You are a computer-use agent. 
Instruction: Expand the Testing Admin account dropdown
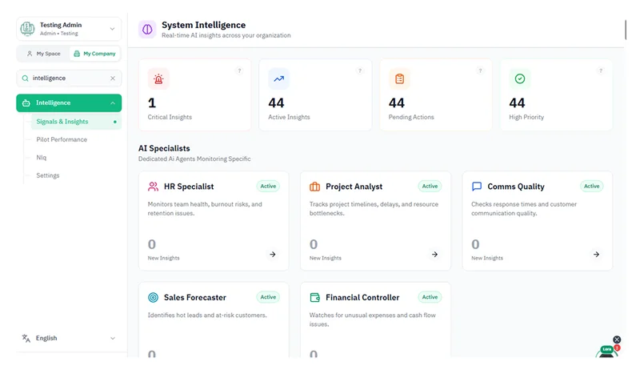[x=112, y=29]
